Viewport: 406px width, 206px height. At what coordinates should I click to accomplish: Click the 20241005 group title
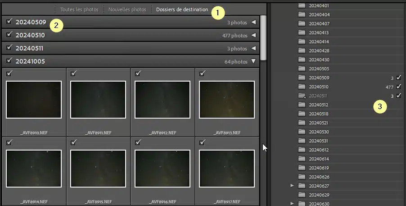point(30,61)
